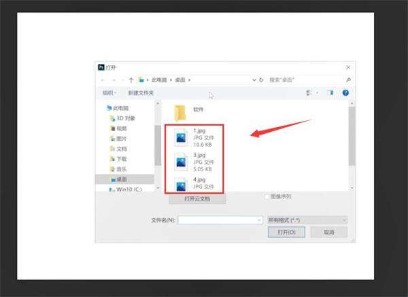Click the up one level arrow

click(131, 80)
